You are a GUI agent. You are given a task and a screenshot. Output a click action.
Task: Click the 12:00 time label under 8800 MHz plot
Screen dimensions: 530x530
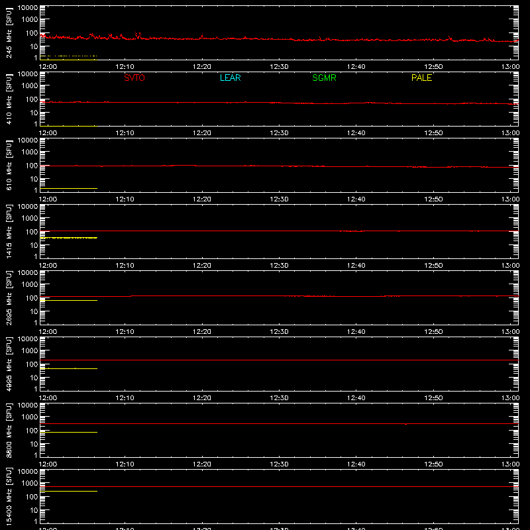[48, 464]
